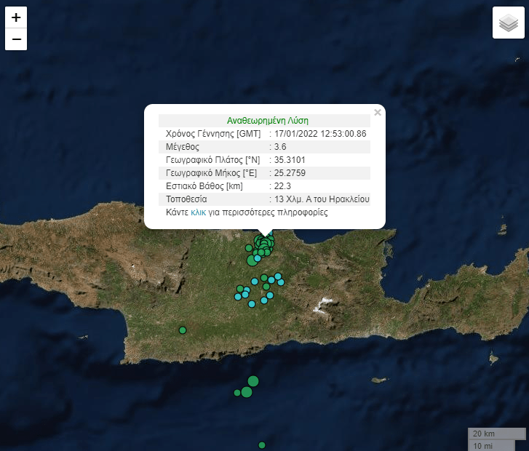Click the focal depth value 22.3
Viewport: 529px width, 451px height.
(x=283, y=186)
